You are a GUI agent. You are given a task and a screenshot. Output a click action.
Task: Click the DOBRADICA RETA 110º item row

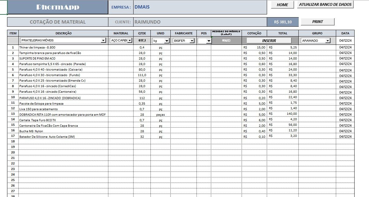63,114
